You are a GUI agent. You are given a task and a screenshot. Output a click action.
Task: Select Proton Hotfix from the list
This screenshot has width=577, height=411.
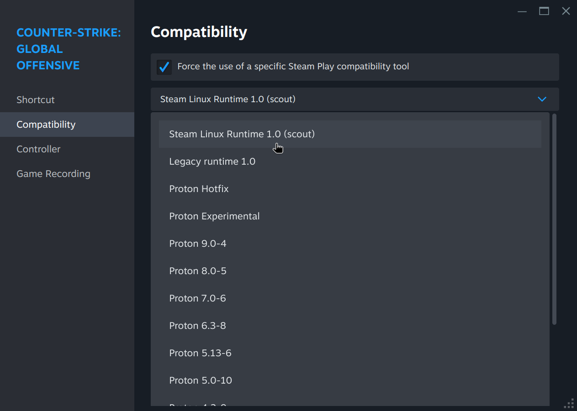350,189
